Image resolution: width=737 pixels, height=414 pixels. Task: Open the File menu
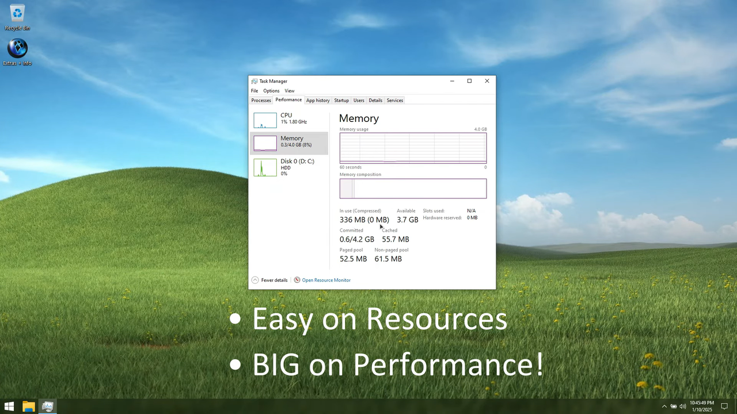(x=254, y=91)
